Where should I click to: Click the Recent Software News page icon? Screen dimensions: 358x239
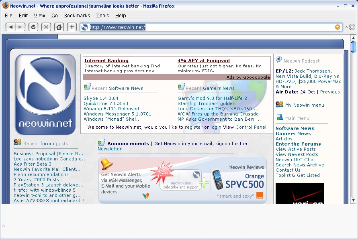(87, 86)
